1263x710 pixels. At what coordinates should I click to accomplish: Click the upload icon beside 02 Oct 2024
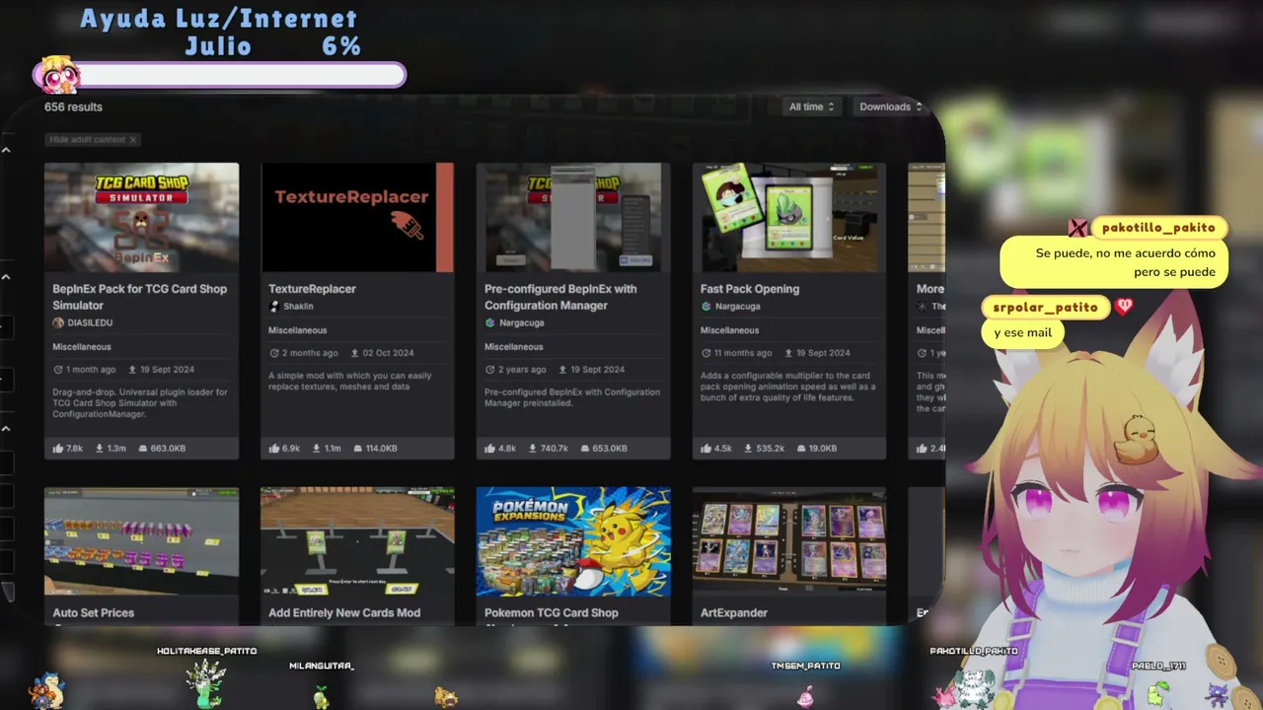[353, 353]
